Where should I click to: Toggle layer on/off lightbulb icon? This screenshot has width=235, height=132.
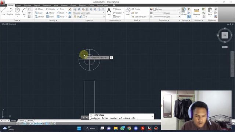pyautogui.click(x=75, y=16)
